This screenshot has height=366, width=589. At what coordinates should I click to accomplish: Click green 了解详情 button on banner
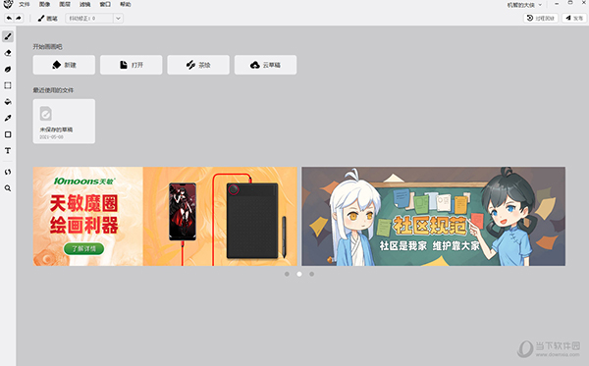[x=83, y=248]
